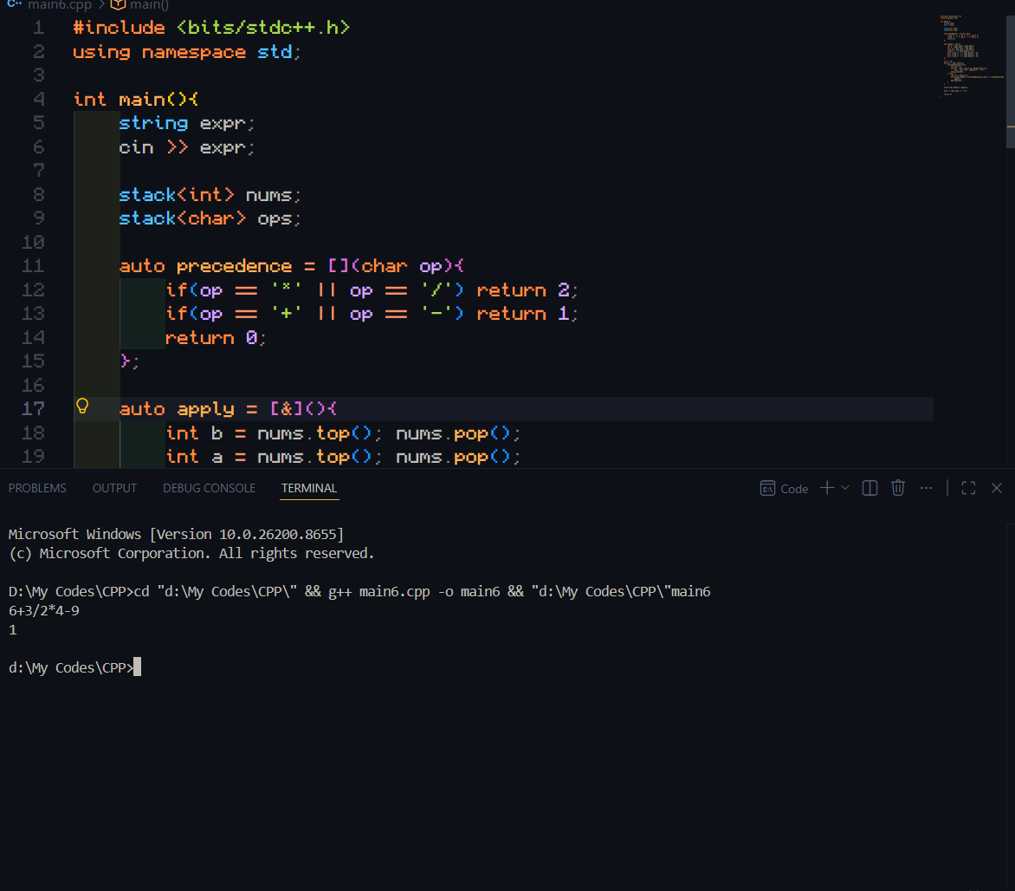Click 'string expr;' declaration
Screen dimensions: 1015x891
click(186, 123)
